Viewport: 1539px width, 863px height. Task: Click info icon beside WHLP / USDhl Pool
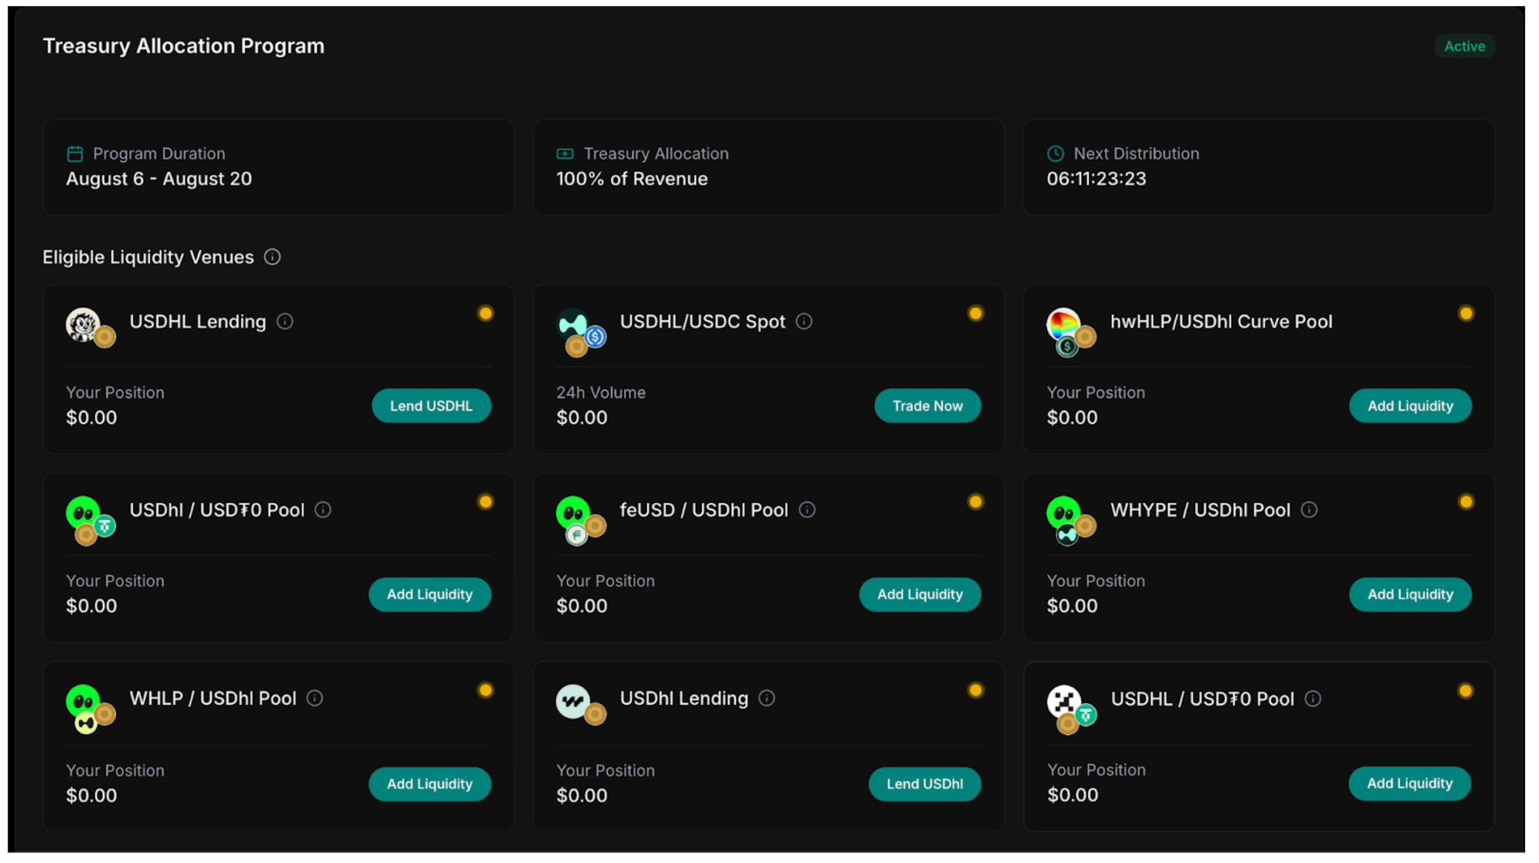(315, 698)
